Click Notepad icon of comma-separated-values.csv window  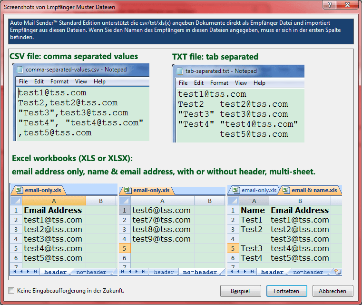point(20,70)
